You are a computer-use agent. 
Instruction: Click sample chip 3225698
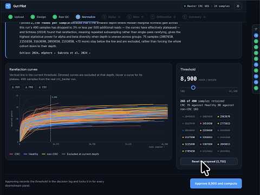tap(188, 144)
